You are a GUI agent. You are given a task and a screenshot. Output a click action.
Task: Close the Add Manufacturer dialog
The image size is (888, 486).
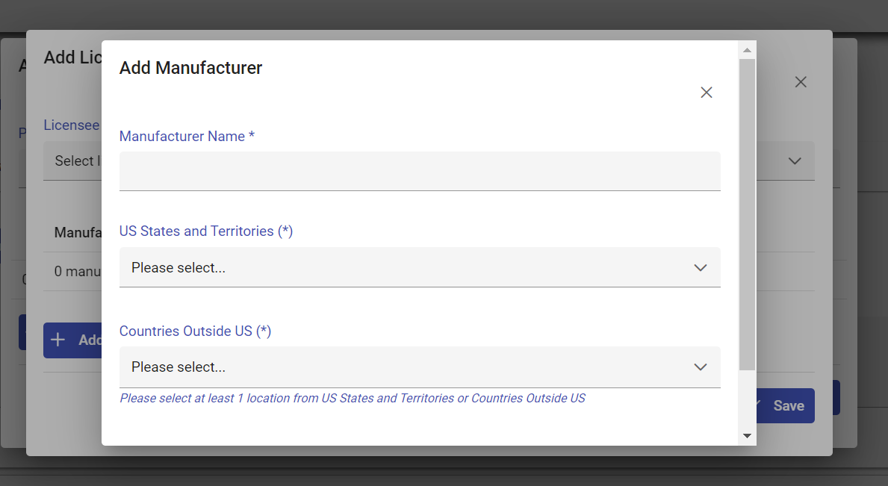pos(706,93)
